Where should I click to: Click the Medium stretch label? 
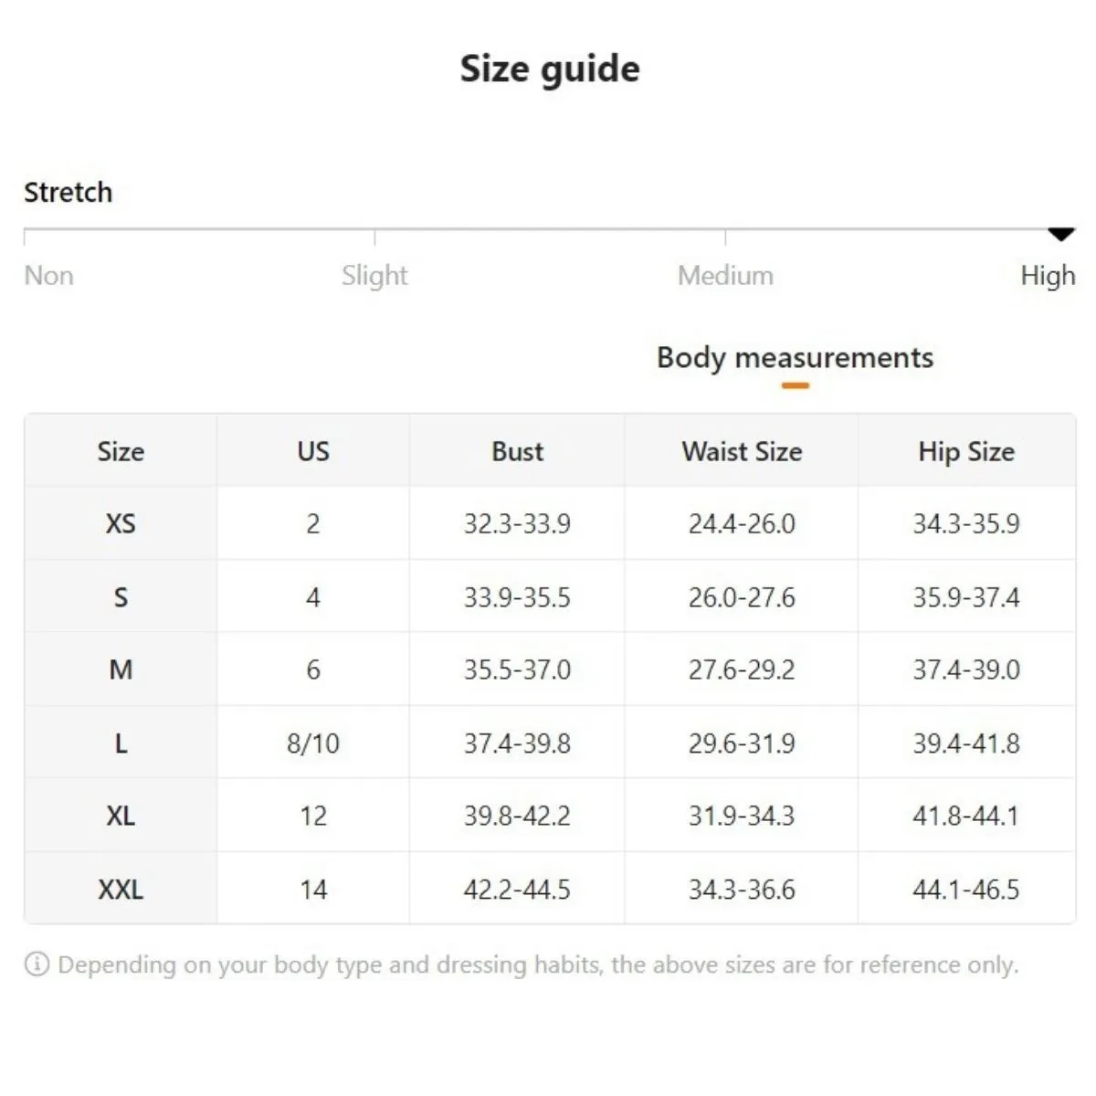[725, 275]
